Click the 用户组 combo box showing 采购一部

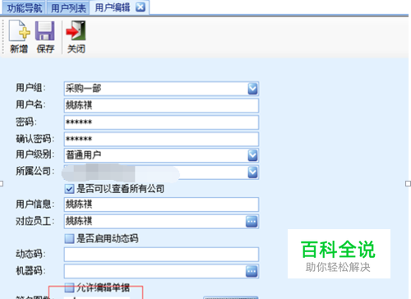point(161,89)
